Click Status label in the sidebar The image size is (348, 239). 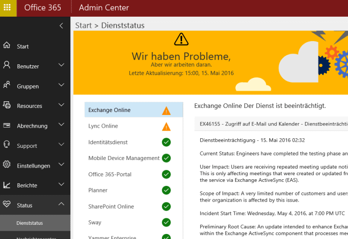click(x=25, y=206)
